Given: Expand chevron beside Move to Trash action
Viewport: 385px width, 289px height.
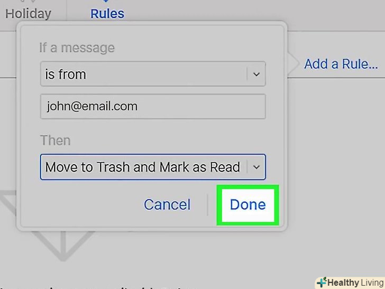Looking at the screenshot, I should (256, 167).
